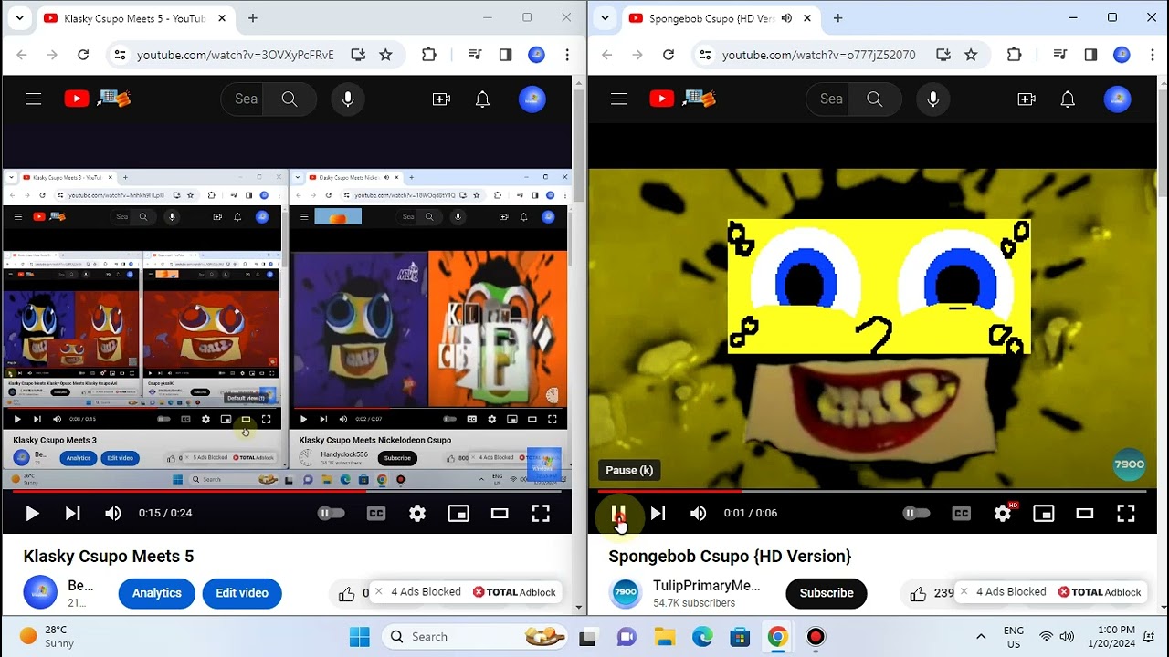Go to YouTube home logo in right window
The image size is (1169, 657).
tap(683, 99)
